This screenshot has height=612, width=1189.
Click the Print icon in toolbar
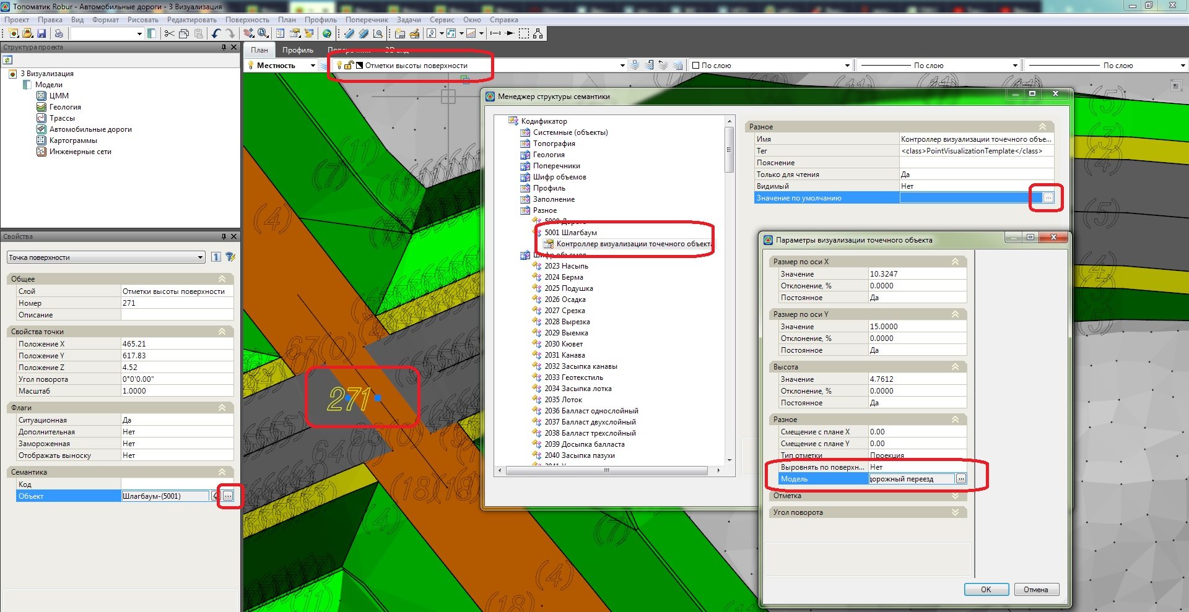(x=59, y=33)
